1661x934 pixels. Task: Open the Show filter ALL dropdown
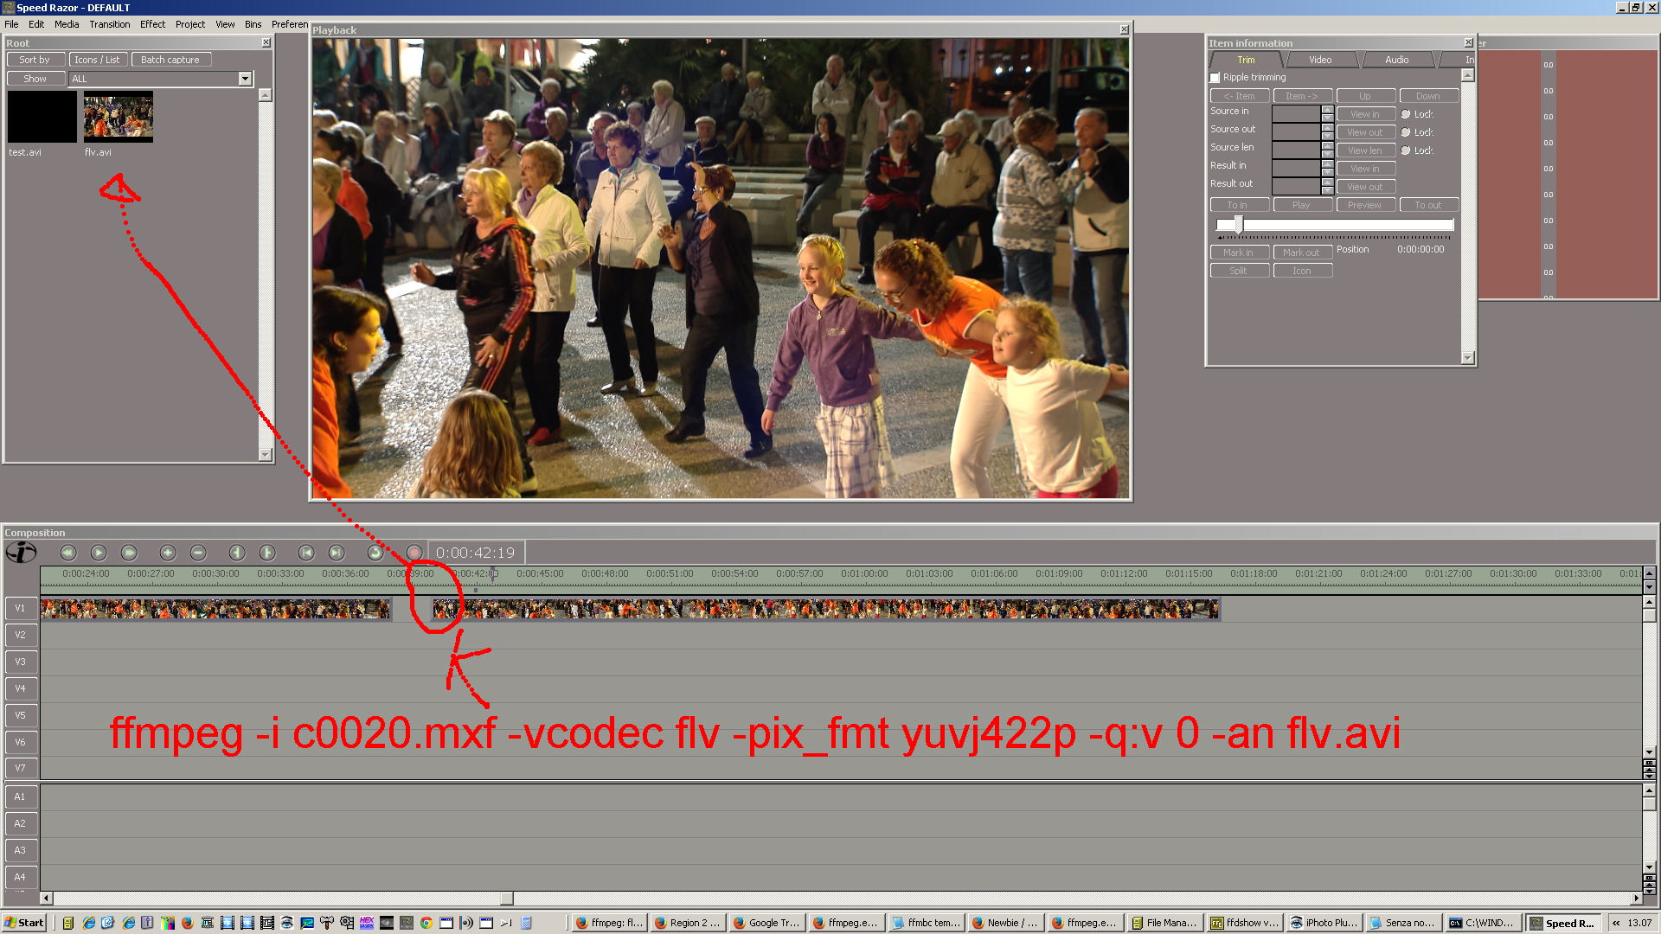pos(245,79)
